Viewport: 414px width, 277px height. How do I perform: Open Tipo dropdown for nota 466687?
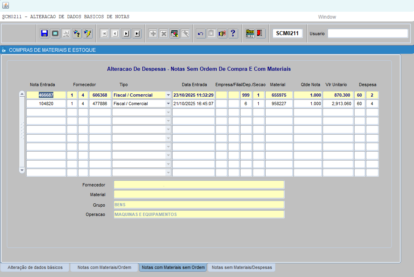[x=168, y=95]
